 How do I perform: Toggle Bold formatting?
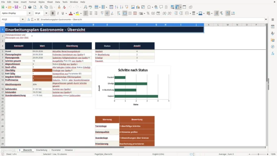(53, 13)
